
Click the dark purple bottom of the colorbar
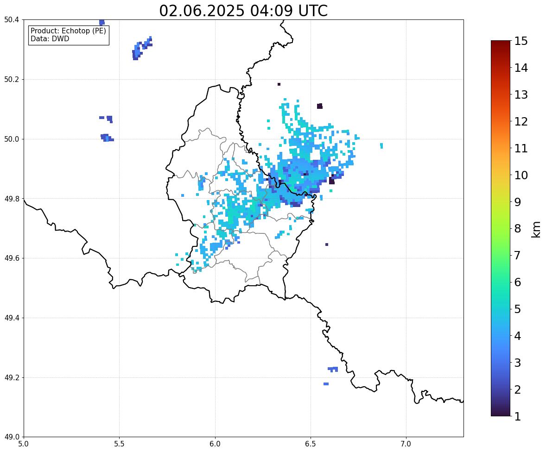coord(501,414)
